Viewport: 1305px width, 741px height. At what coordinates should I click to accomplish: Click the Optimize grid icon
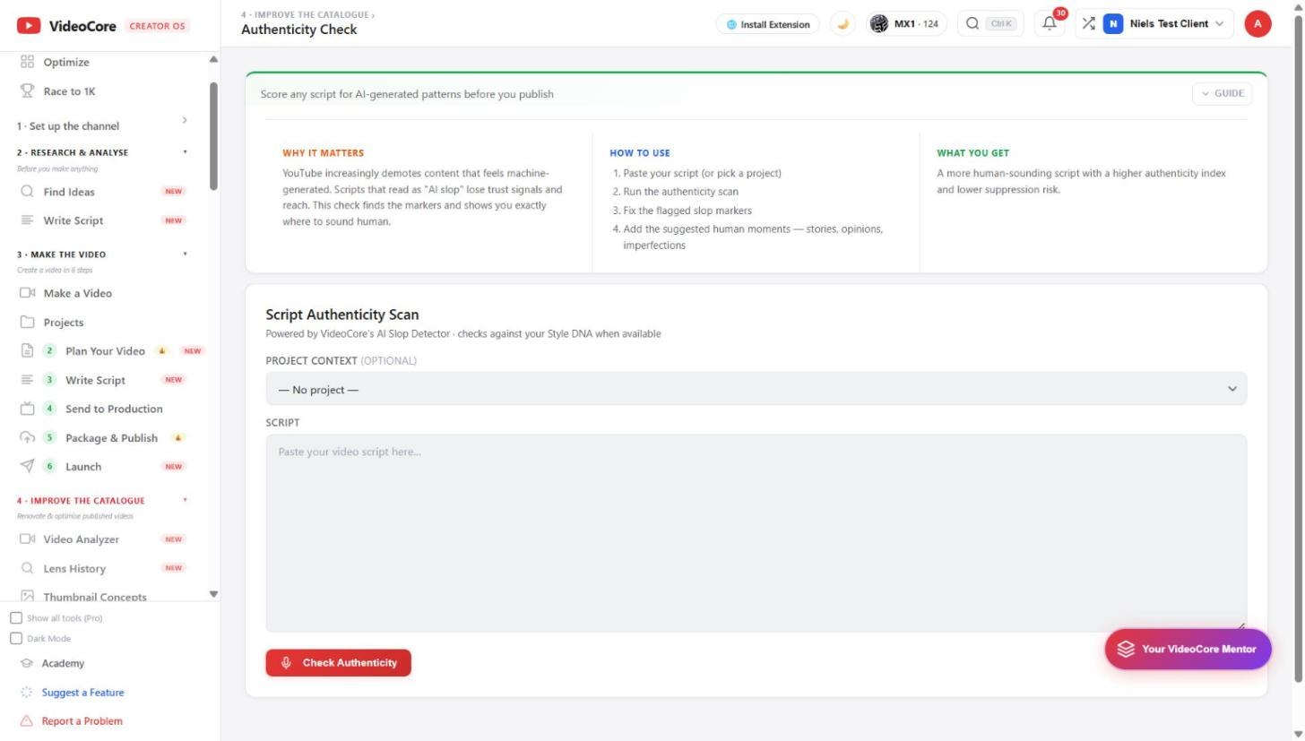[x=27, y=62]
